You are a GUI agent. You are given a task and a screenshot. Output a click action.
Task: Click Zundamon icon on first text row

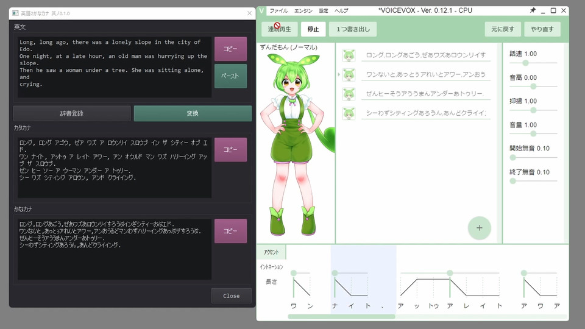[x=349, y=55]
